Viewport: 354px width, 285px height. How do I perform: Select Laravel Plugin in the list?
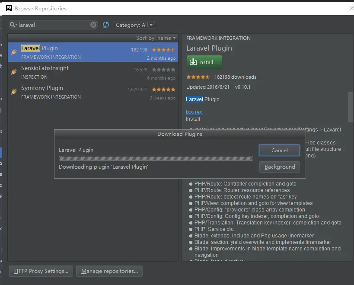pyautogui.click(x=93, y=52)
